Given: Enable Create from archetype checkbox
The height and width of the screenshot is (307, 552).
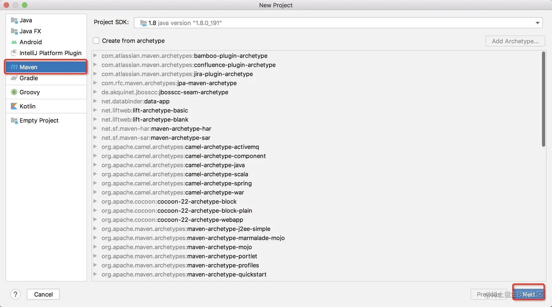Looking at the screenshot, I should pos(96,41).
